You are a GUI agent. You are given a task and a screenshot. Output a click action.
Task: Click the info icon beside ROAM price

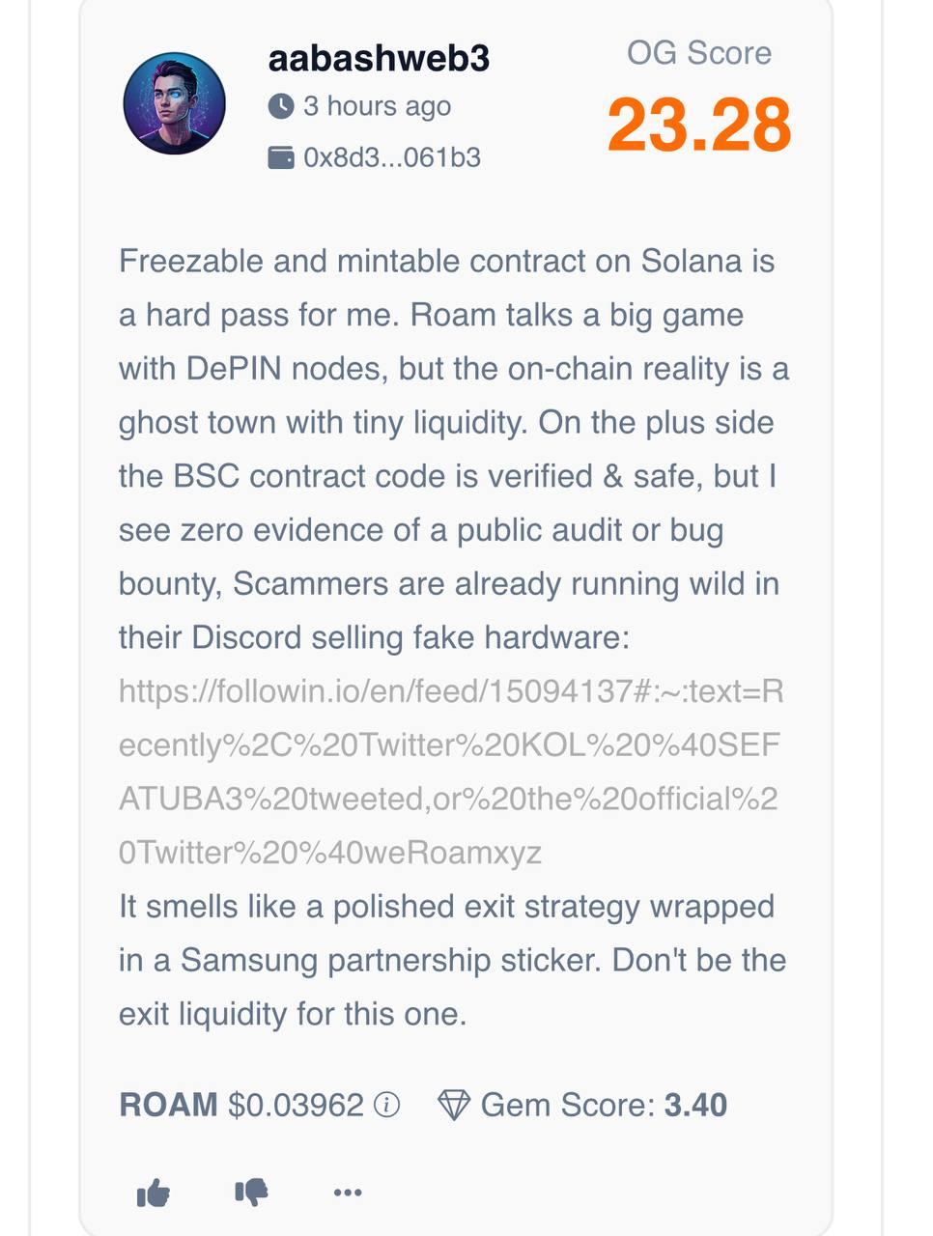(x=386, y=1105)
